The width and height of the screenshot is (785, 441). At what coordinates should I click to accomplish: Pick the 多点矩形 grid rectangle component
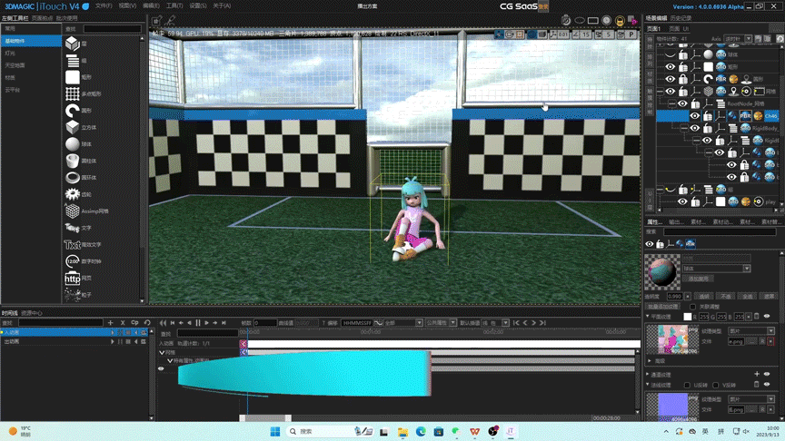(x=73, y=93)
